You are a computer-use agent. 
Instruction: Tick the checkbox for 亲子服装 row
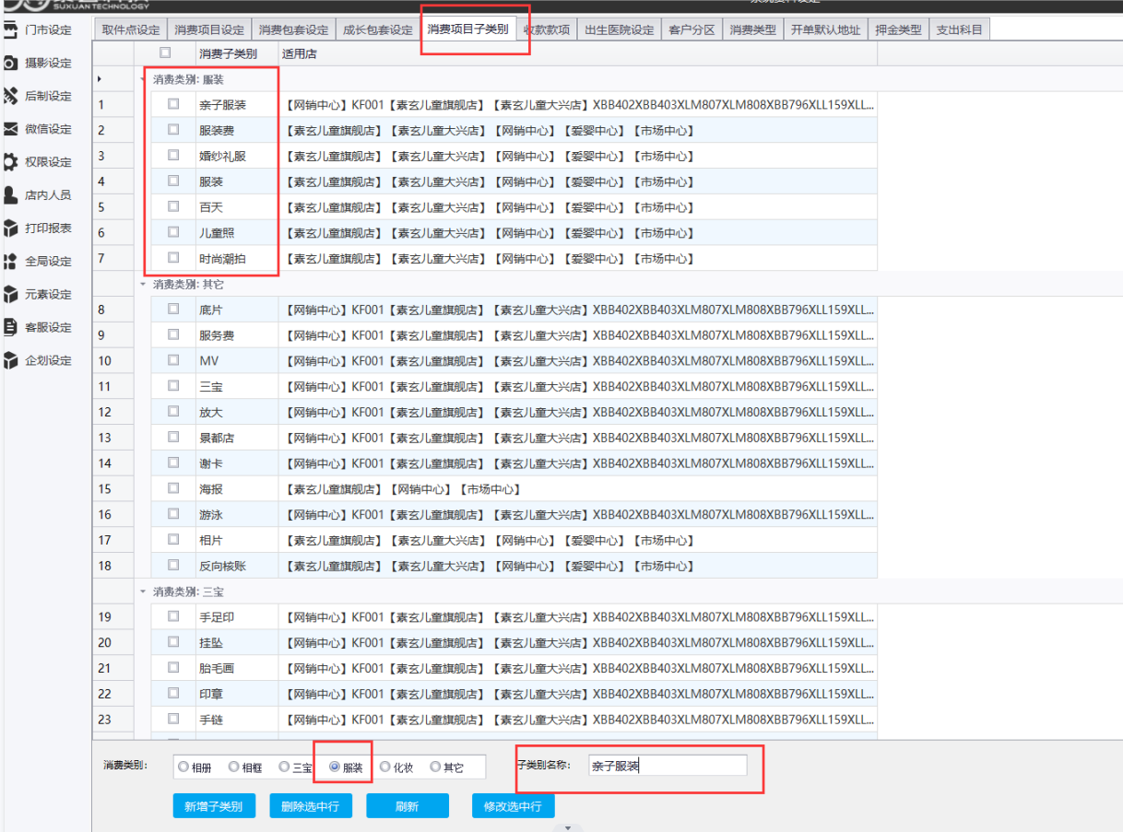tap(173, 104)
